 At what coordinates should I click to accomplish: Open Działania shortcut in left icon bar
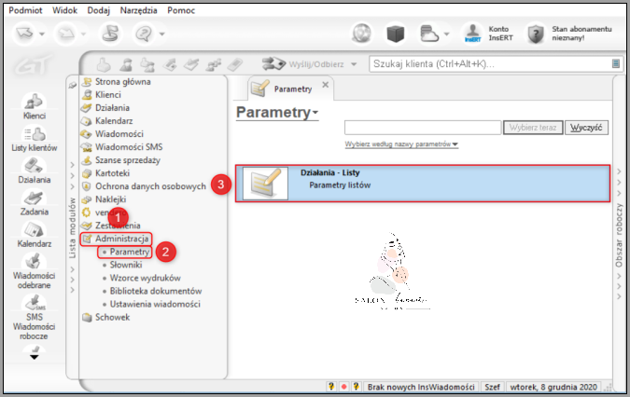coord(35,171)
